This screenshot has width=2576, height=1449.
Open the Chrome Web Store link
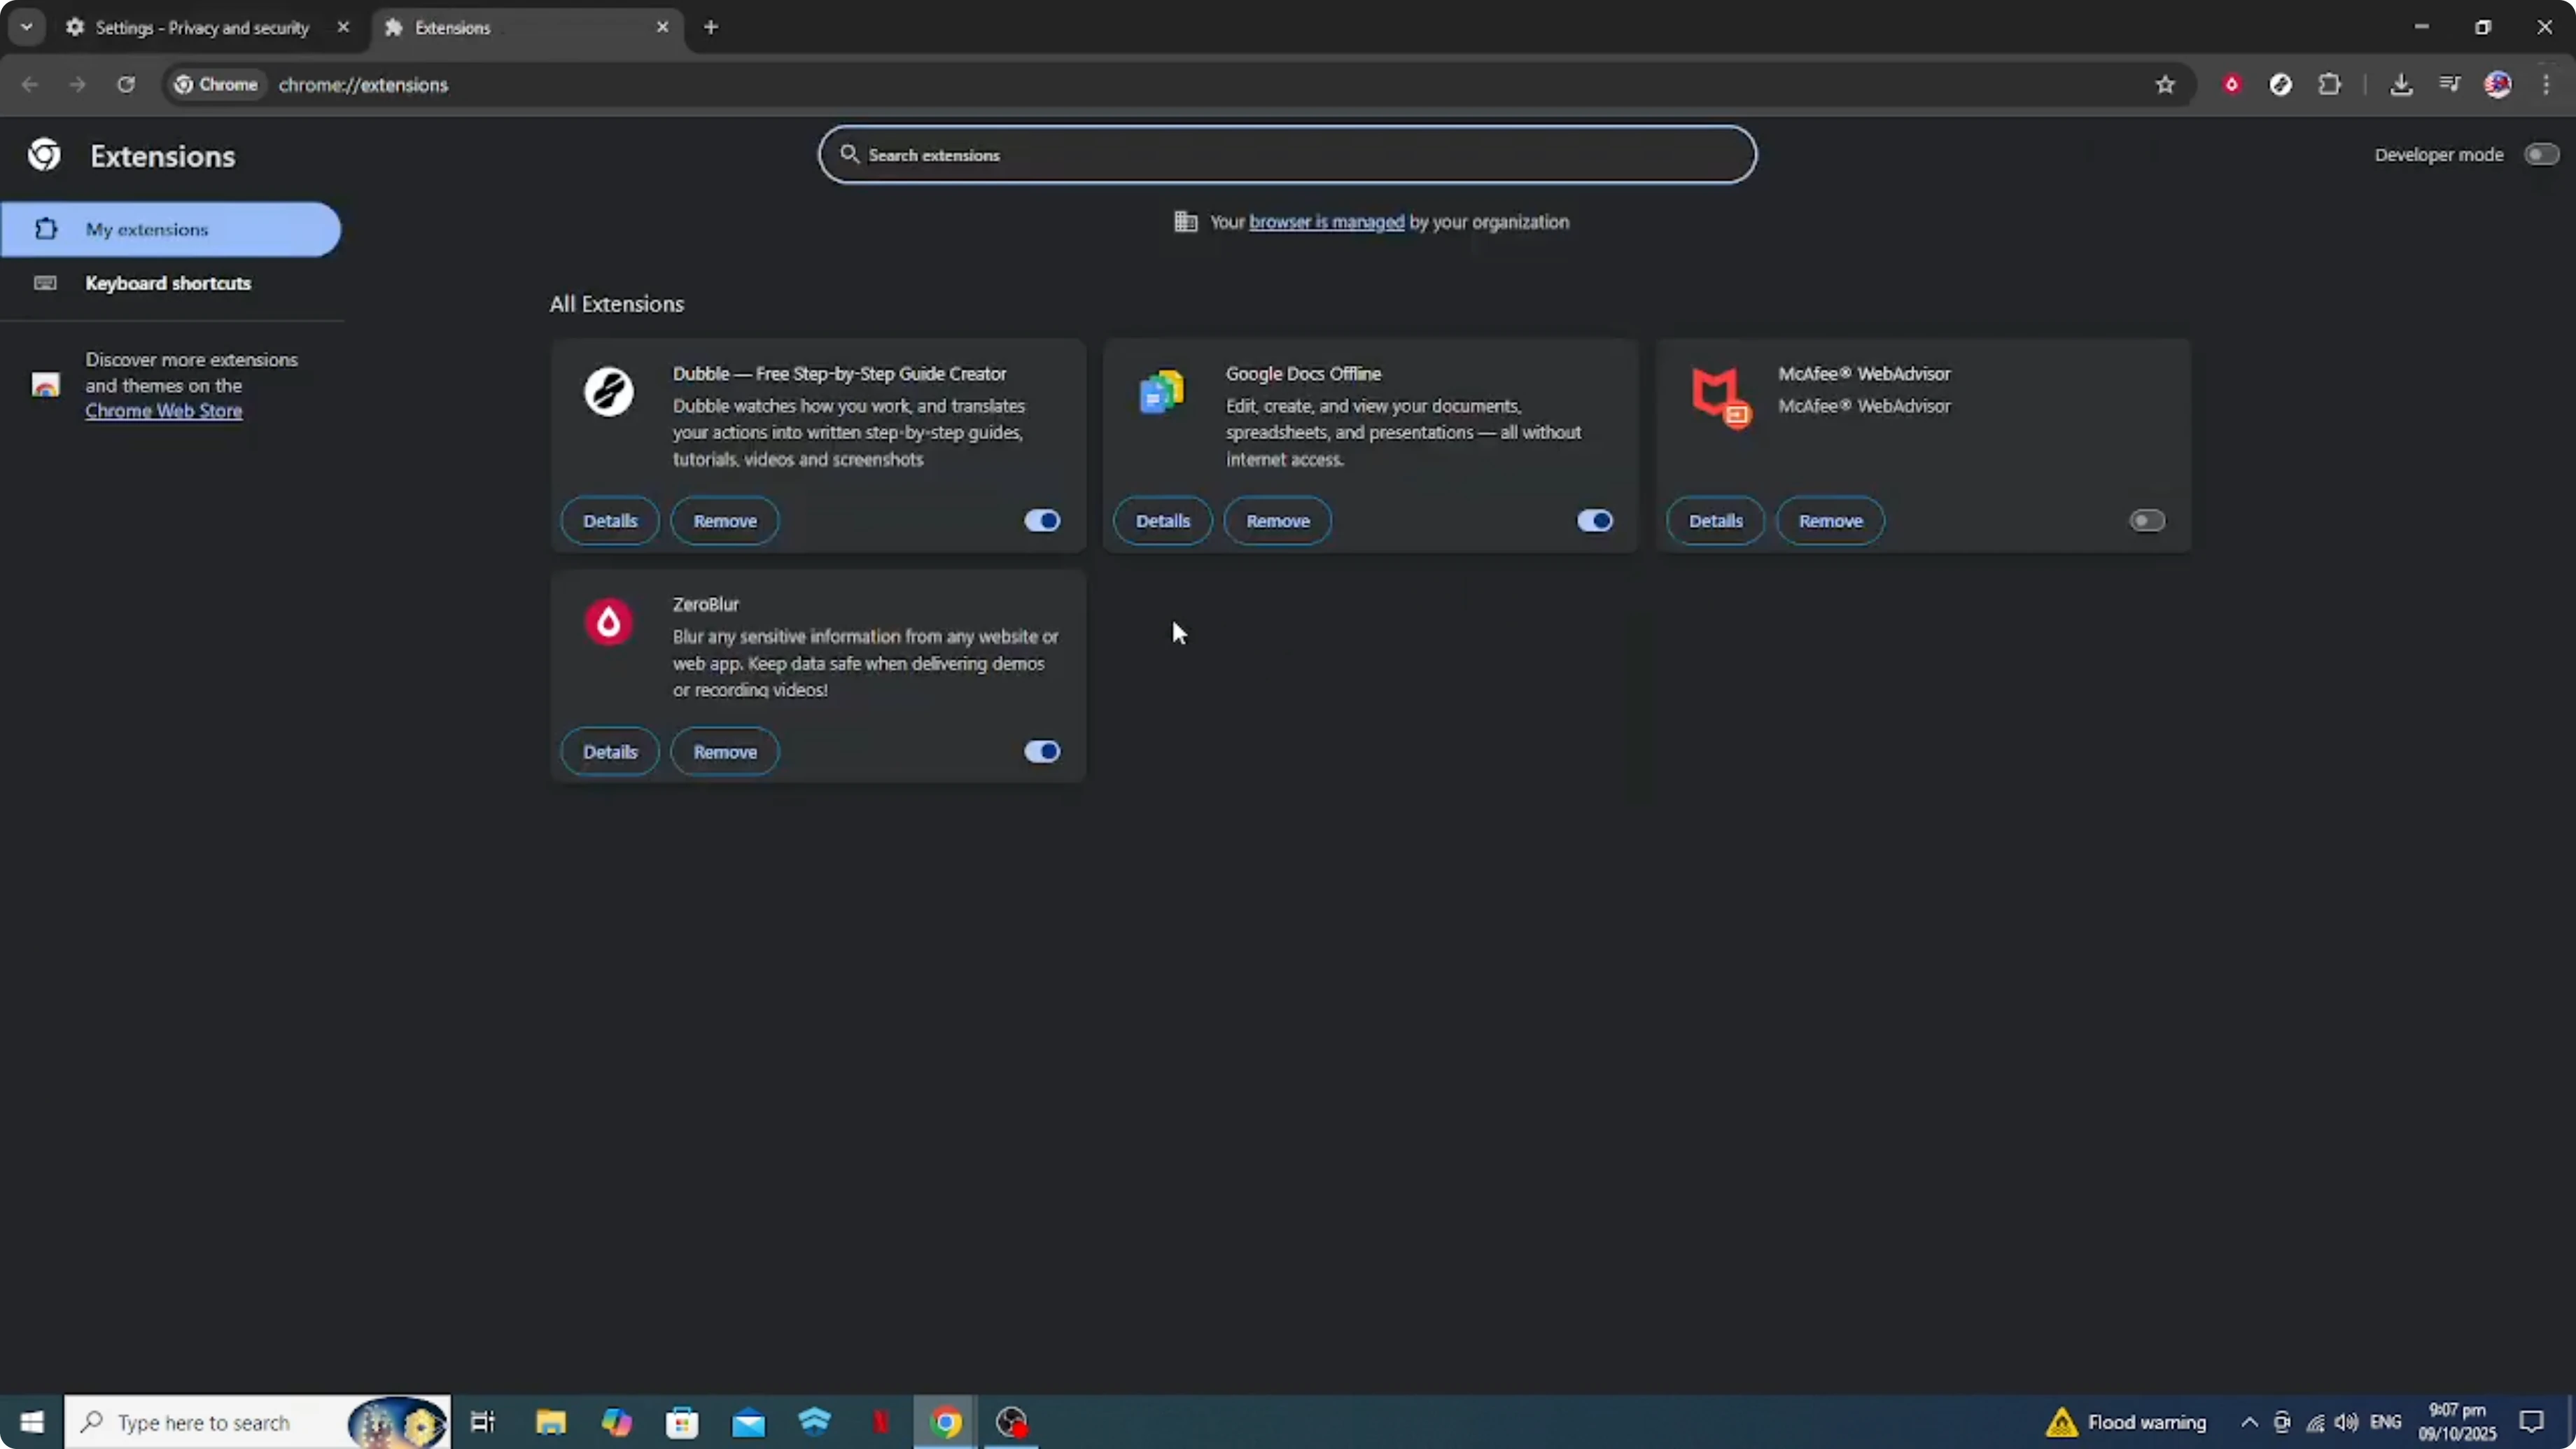[164, 411]
